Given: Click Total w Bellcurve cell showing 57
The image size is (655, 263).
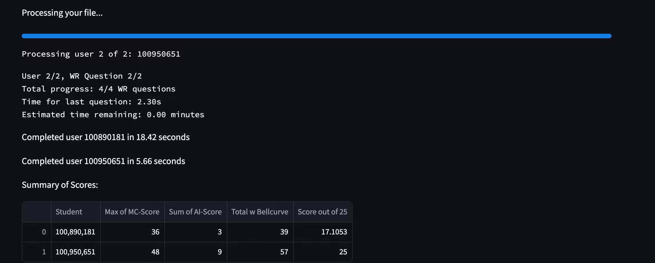Looking at the screenshot, I should click(x=260, y=252).
